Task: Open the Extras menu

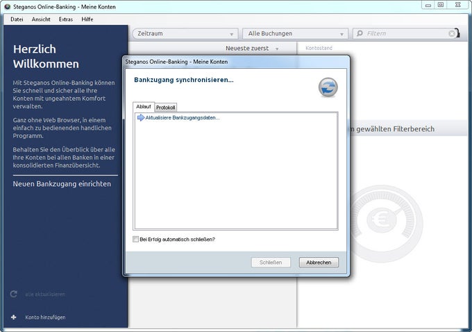Action: 66,19
